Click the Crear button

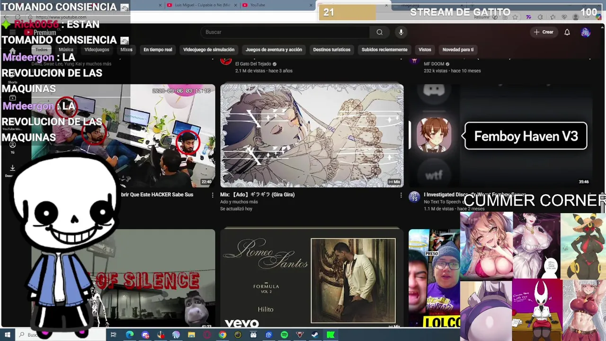[x=544, y=32]
